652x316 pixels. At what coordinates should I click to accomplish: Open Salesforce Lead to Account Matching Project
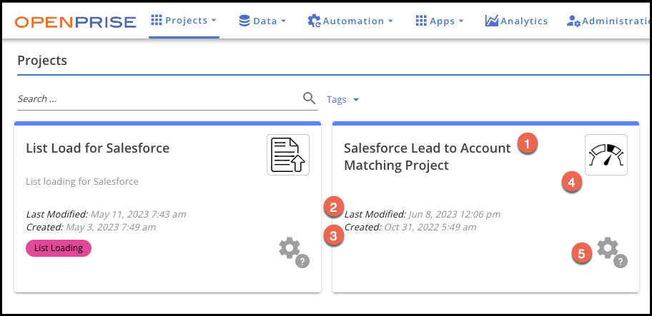pyautogui.click(x=428, y=156)
